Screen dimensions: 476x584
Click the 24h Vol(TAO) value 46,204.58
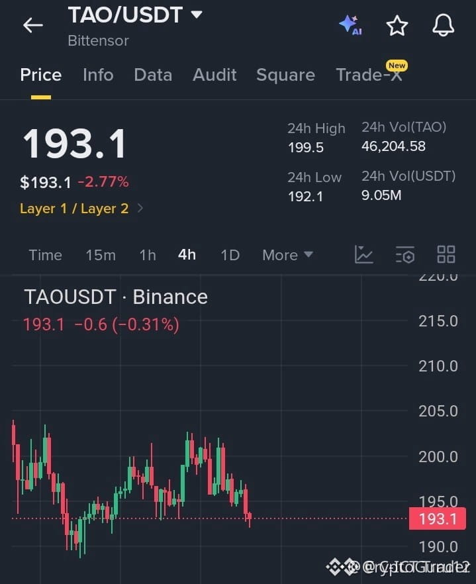point(393,146)
